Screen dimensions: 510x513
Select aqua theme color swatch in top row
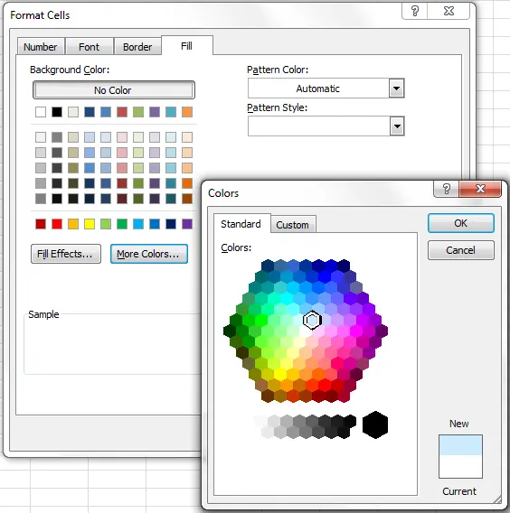click(171, 112)
